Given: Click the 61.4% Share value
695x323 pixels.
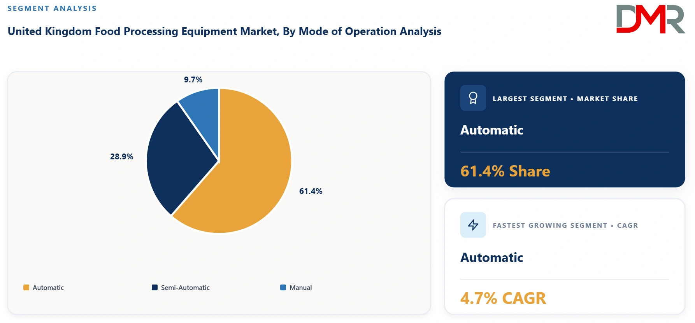Looking at the screenshot, I should tap(505, 171).
